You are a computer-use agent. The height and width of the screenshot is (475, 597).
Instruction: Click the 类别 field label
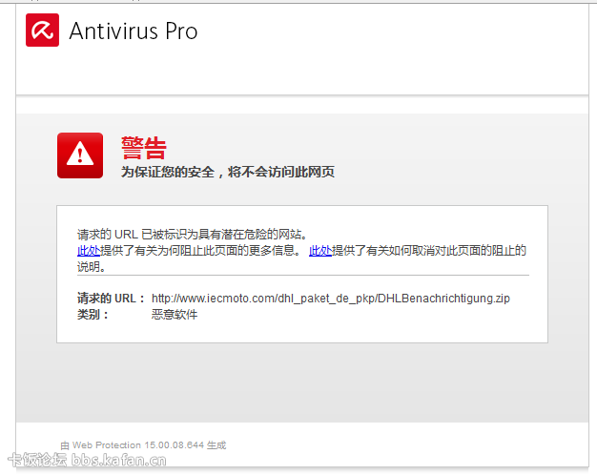pos(93,315)
